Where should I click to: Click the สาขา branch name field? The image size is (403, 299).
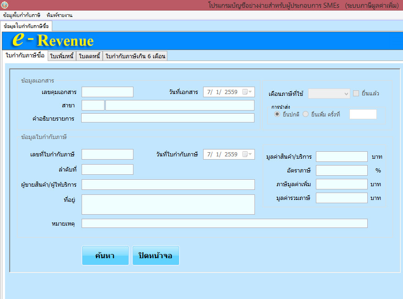180,105
